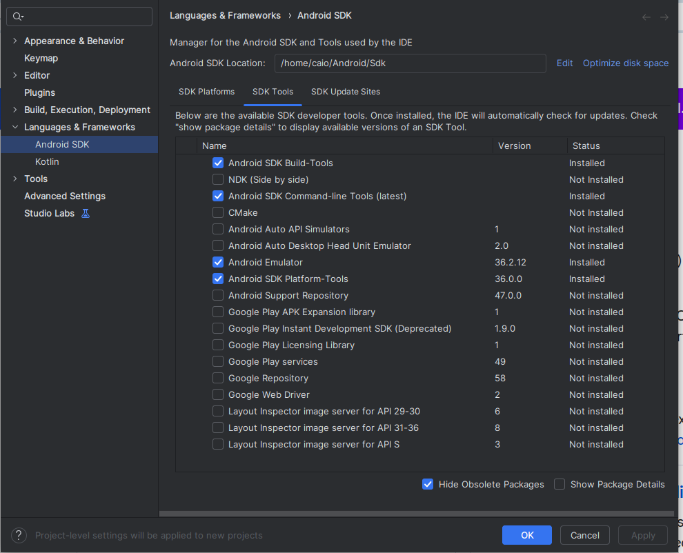
Task: Uncheck Android Emulator package
Action: pos(218,262)
